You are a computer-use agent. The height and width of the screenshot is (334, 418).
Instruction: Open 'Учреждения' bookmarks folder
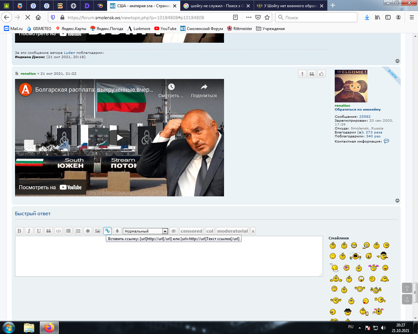pos(270,29)
